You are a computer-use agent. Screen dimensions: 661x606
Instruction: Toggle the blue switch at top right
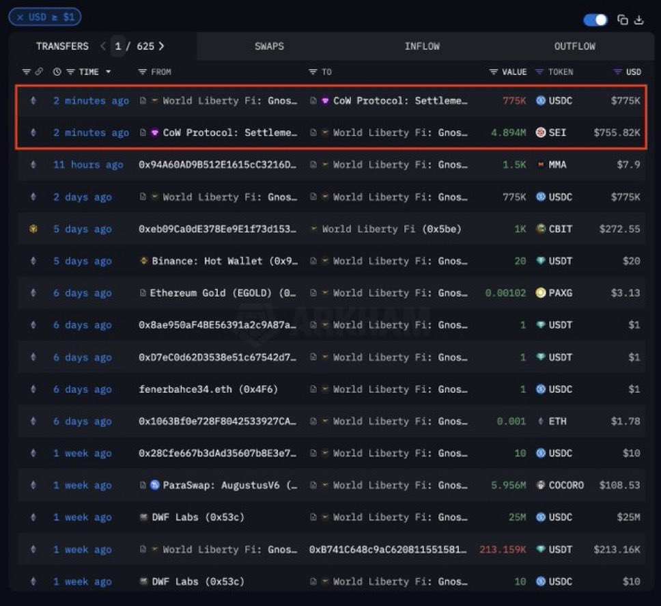pyautogui.click(x=595, y=20)
